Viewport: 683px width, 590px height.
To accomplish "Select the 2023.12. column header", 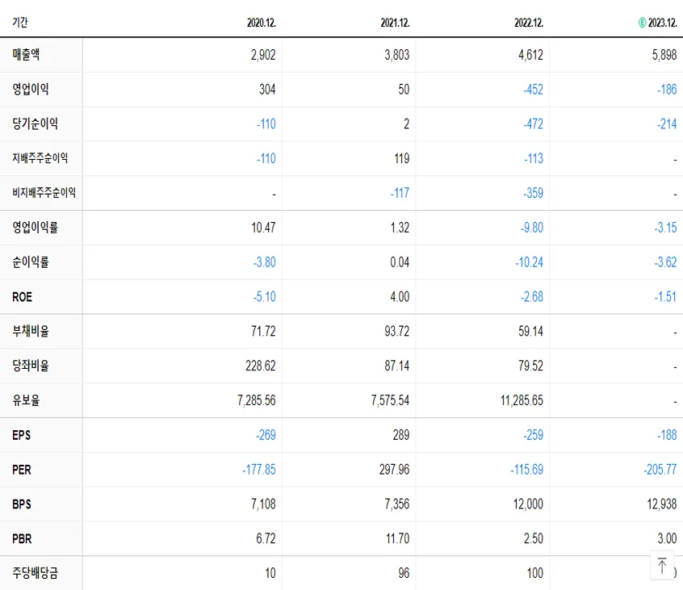I will [x=663, y=23].
